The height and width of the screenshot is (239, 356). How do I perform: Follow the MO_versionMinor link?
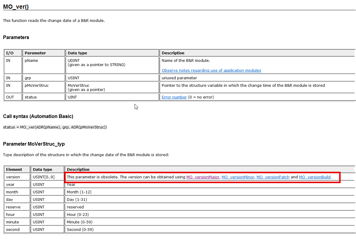point(238,177)
